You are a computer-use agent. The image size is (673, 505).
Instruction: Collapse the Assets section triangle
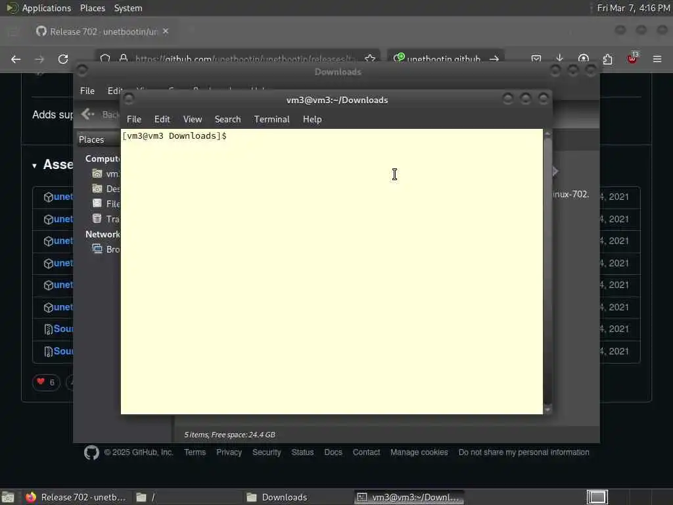[x=34, y=166]
